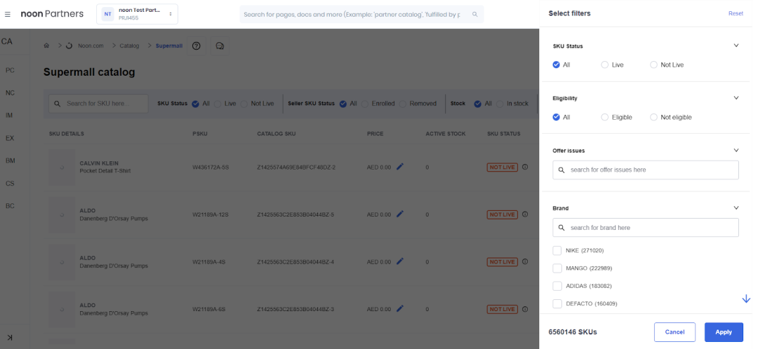Collapse the Brand filter section
The height and width of the screenshot is (349, 758).
[x=736, y=208]
